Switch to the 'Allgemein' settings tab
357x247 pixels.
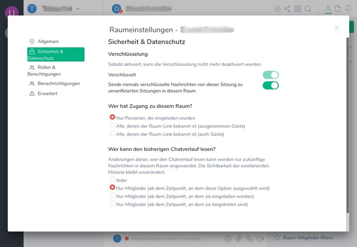pyautogui.click(x=48, y=41)
